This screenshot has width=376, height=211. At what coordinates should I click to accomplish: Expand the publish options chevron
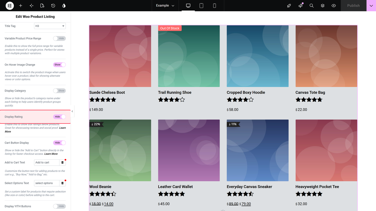(371, 6)
